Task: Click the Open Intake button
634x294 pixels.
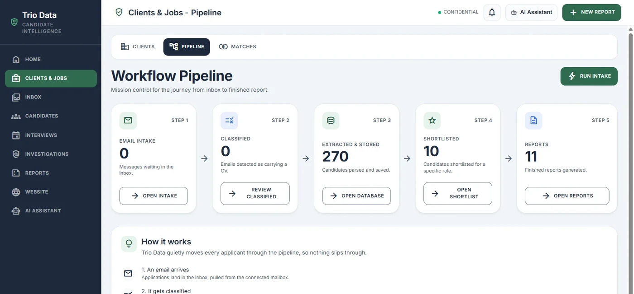Action: [154, 196]
